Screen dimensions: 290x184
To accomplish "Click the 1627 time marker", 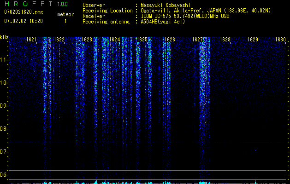I will point(197,40).
